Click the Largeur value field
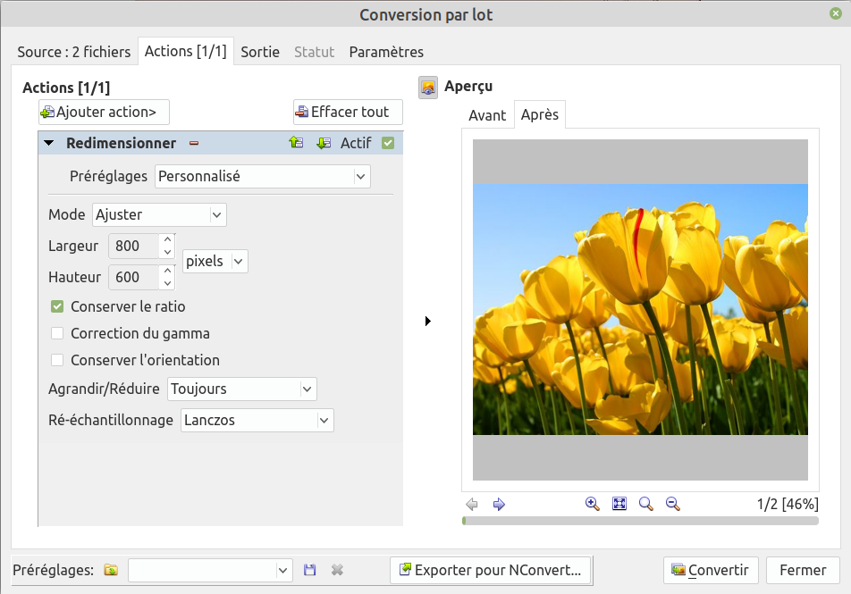This screenshot has height=594, width=851. pos(132,247)
